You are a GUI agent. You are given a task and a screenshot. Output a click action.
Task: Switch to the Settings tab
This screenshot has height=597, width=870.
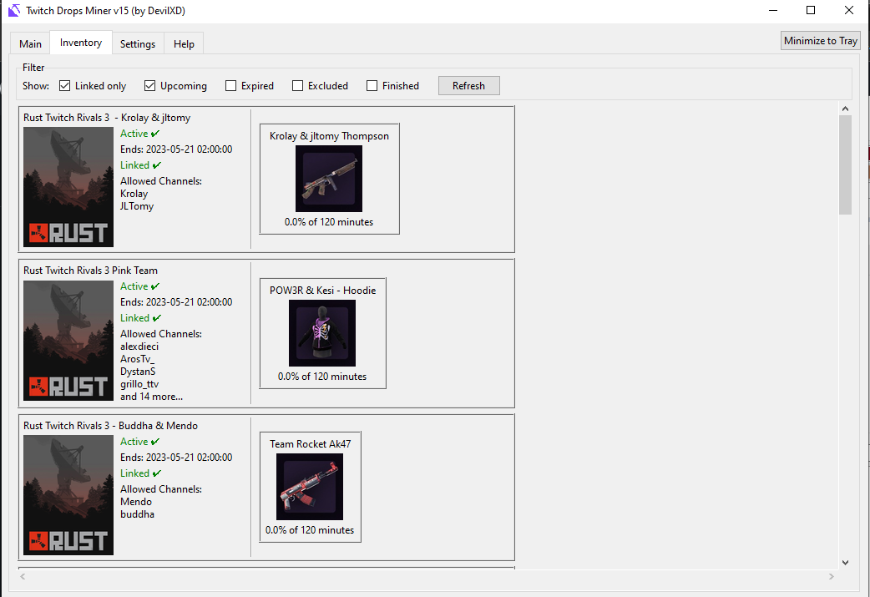click(137, 43)
